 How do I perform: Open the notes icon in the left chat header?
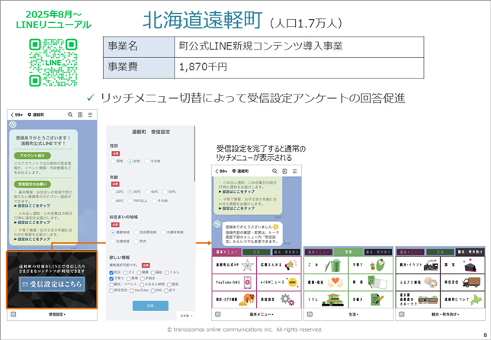click(x=80, y=114)
